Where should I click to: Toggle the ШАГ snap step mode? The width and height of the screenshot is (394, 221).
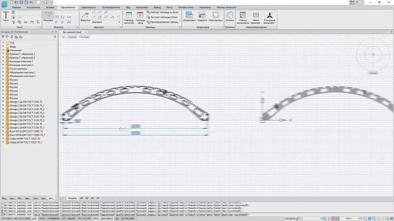click(x=34, y=219)
